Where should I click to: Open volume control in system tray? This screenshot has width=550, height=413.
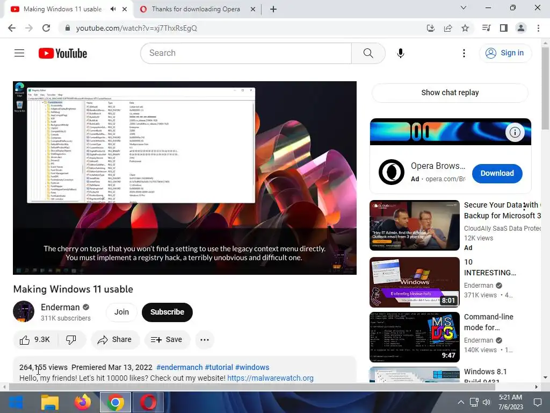pyautogui.click(x=487, y=402)
